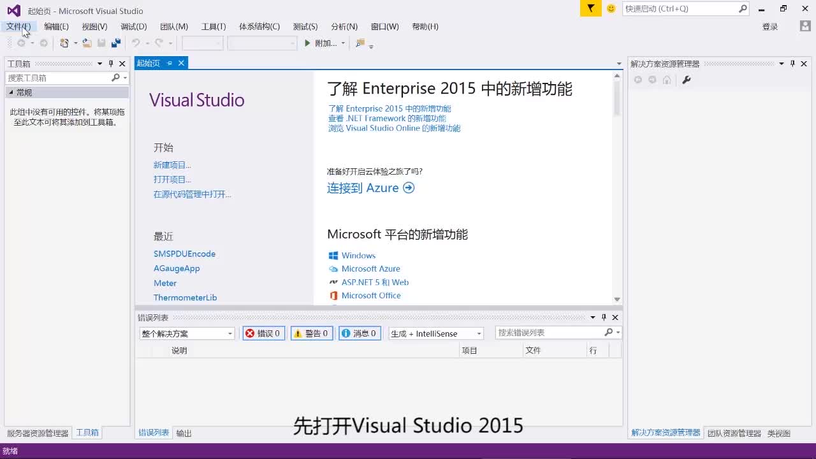This screenshot has height=459, width=816.
Task: Collapse the 常规 toolbox group
Action: tap(11, 92)
